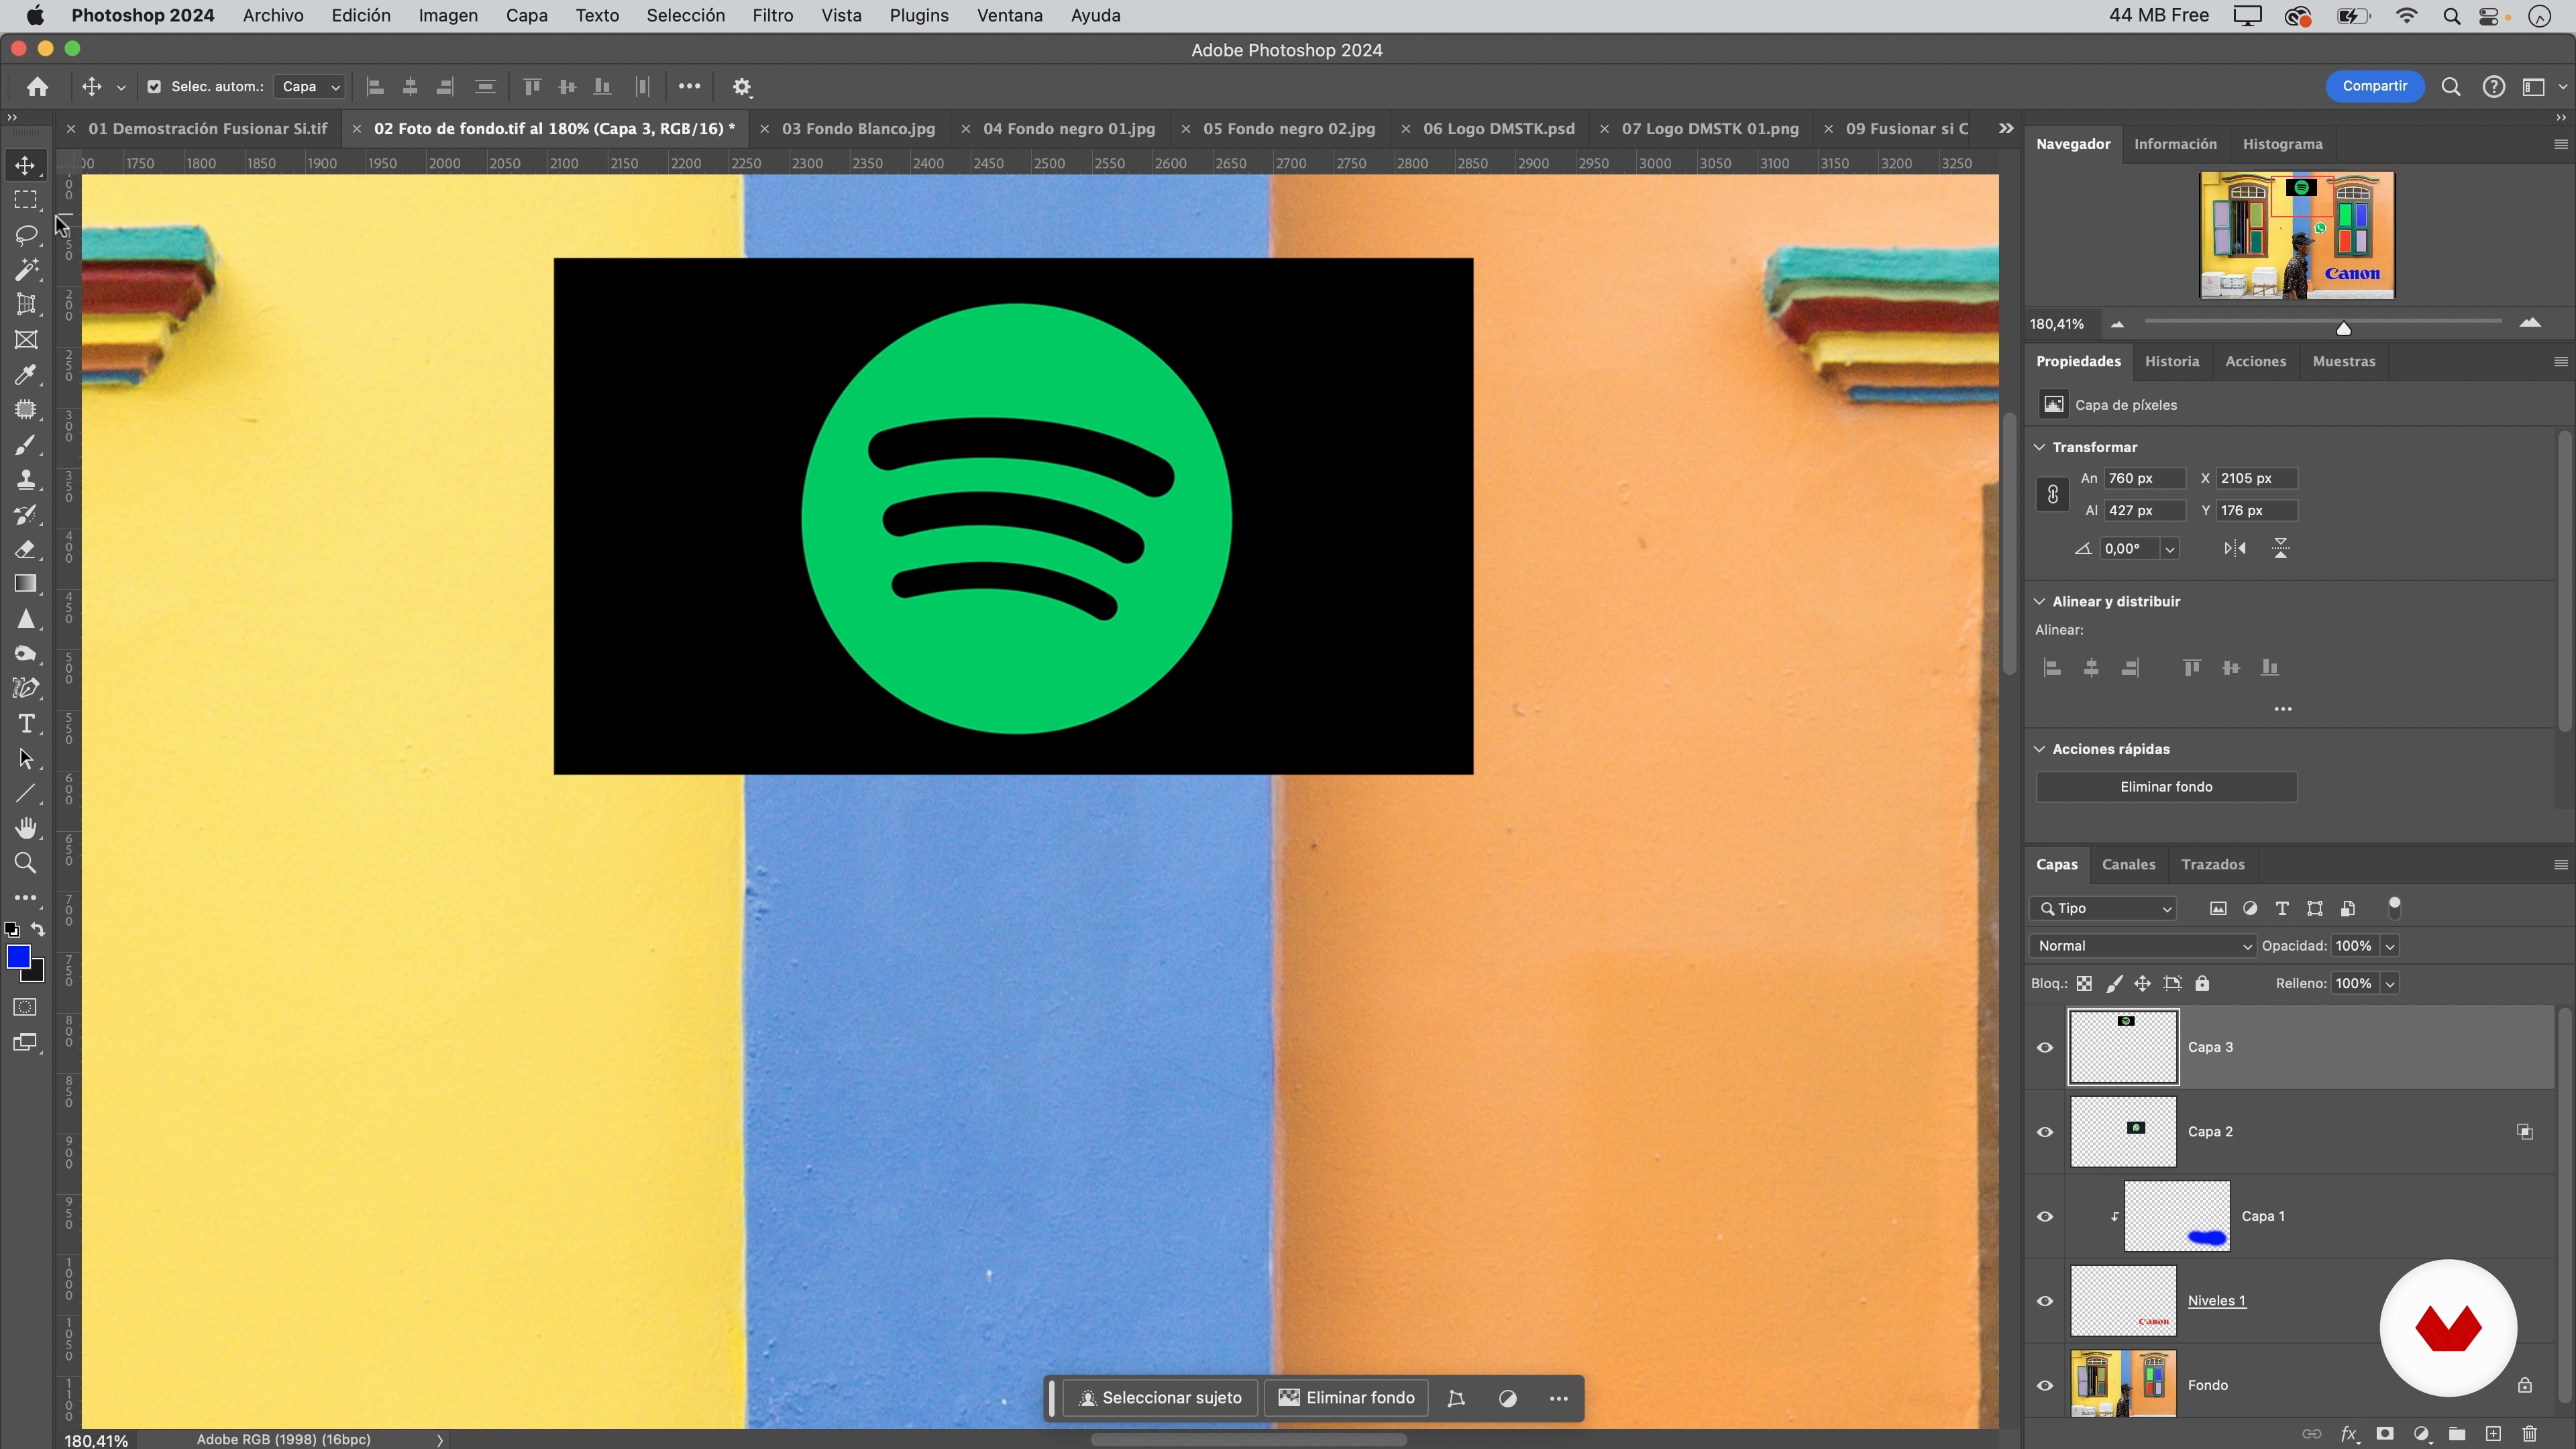Select the Path Selection tool

tap(26, 758)
